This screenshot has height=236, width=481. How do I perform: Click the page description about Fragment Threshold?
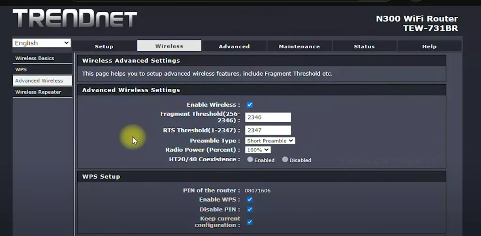pos(207,74)
